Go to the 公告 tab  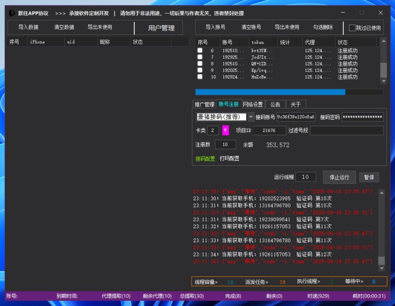(275, 104)
